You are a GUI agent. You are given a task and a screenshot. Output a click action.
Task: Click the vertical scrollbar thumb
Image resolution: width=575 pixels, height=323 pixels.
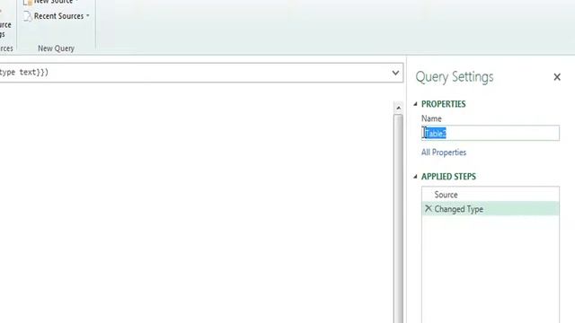click(398, 218)
